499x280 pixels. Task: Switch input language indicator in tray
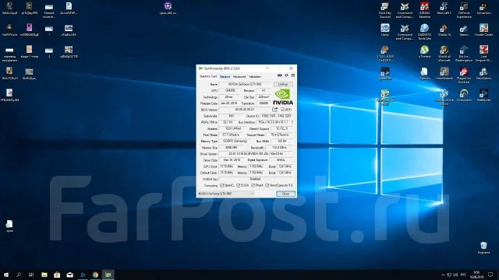click(x=463, y=275)
